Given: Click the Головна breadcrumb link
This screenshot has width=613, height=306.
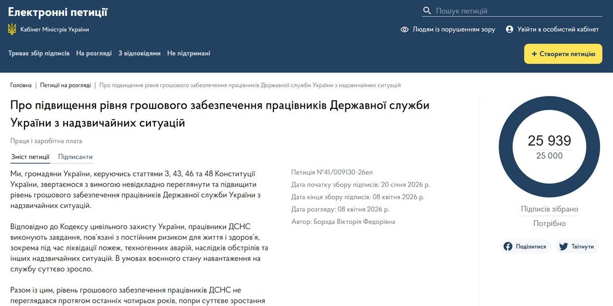Looking at the screenshot, I should click(x=20, y=85).
